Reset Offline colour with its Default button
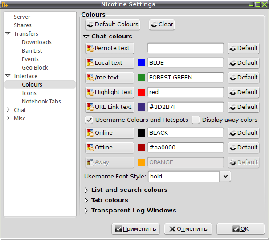Image resolution: width=269 pixels, height=240 pixels. [x=244, y=148]
